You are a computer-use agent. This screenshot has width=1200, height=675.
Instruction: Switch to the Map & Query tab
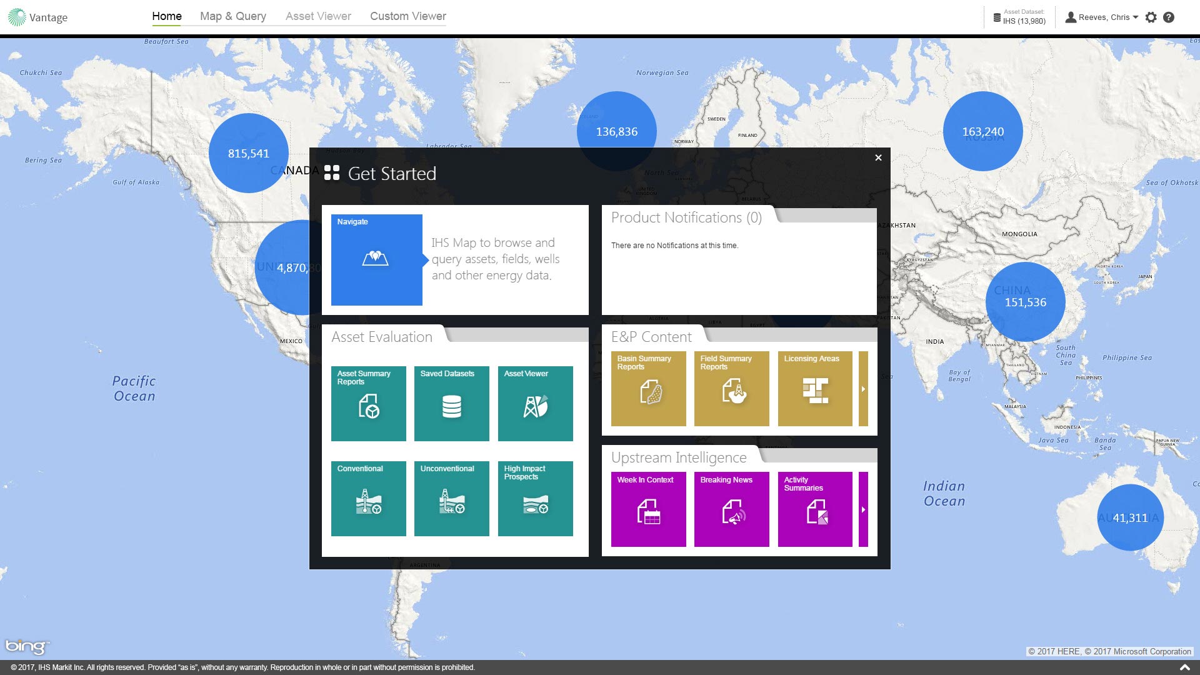233,16
